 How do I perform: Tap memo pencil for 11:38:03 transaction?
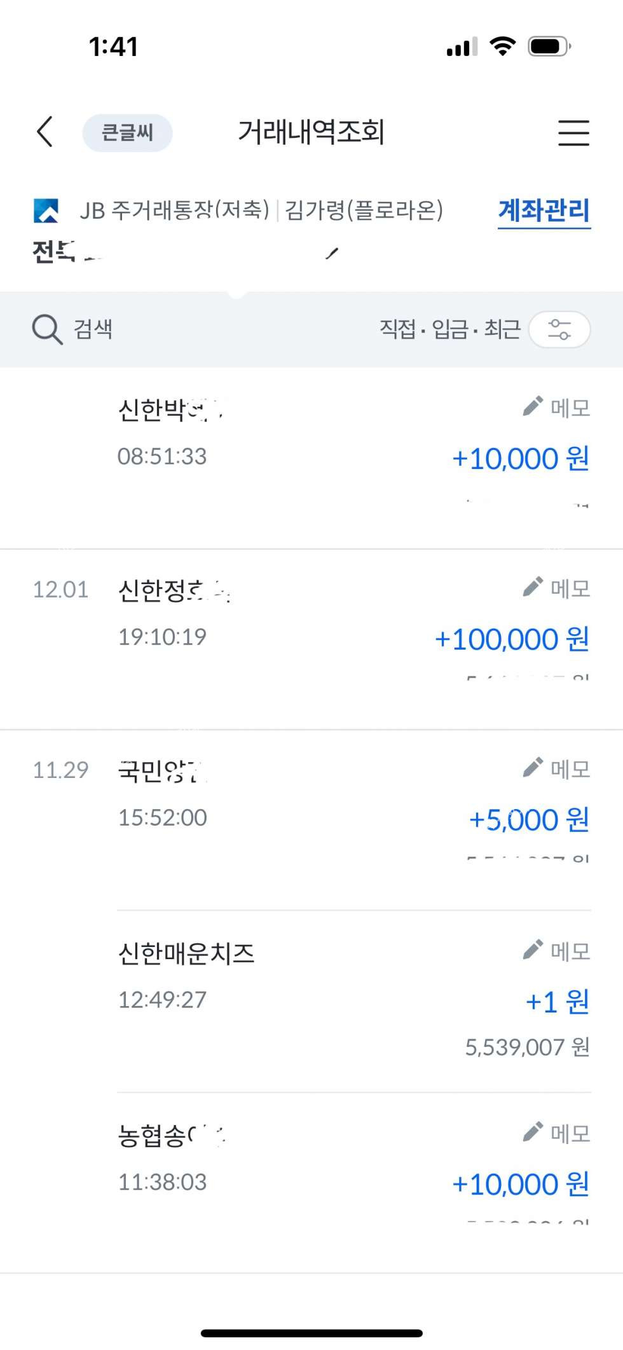pyautogui.click(x=533, y=1133)
